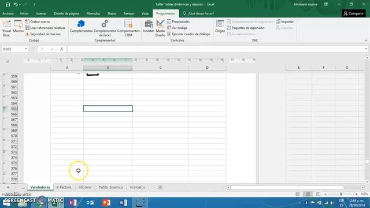Open the Informe sheet tab
Image resolution: width=370 pixels, height=208 pixels.
[85, 187]
